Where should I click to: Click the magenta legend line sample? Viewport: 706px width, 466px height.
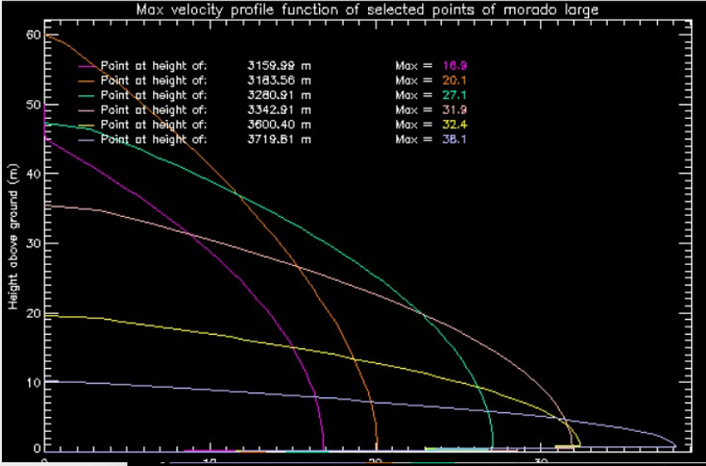(89, 66)
